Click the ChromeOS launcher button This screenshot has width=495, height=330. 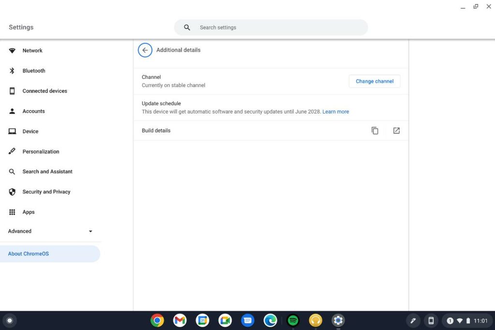tap(10, 320)
